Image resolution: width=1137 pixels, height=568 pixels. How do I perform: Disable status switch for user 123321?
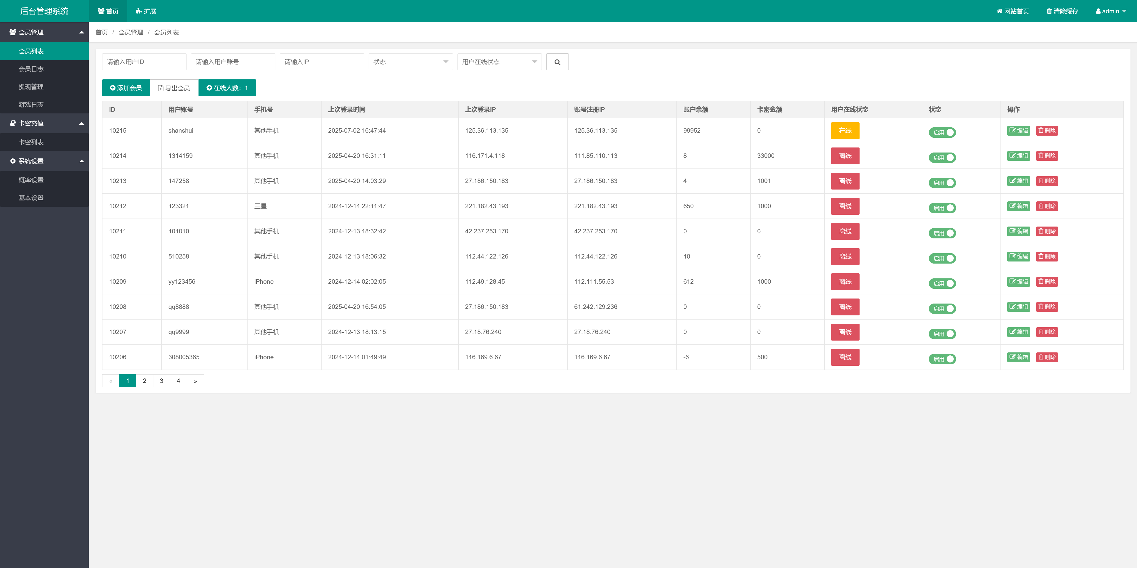click(942, 208)
